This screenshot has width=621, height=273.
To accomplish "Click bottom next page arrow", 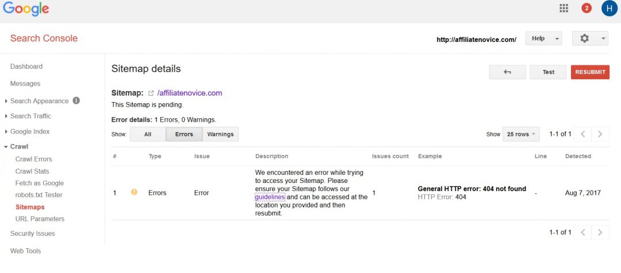I will tap(600, 232).
